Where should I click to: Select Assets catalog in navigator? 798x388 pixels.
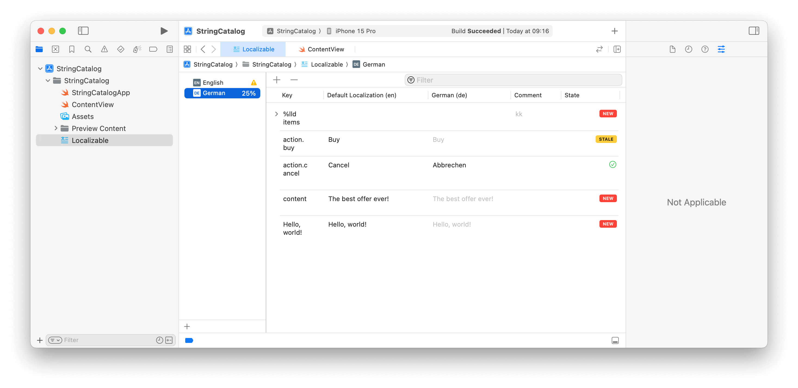pyautogui.click(x=82, y=116)
